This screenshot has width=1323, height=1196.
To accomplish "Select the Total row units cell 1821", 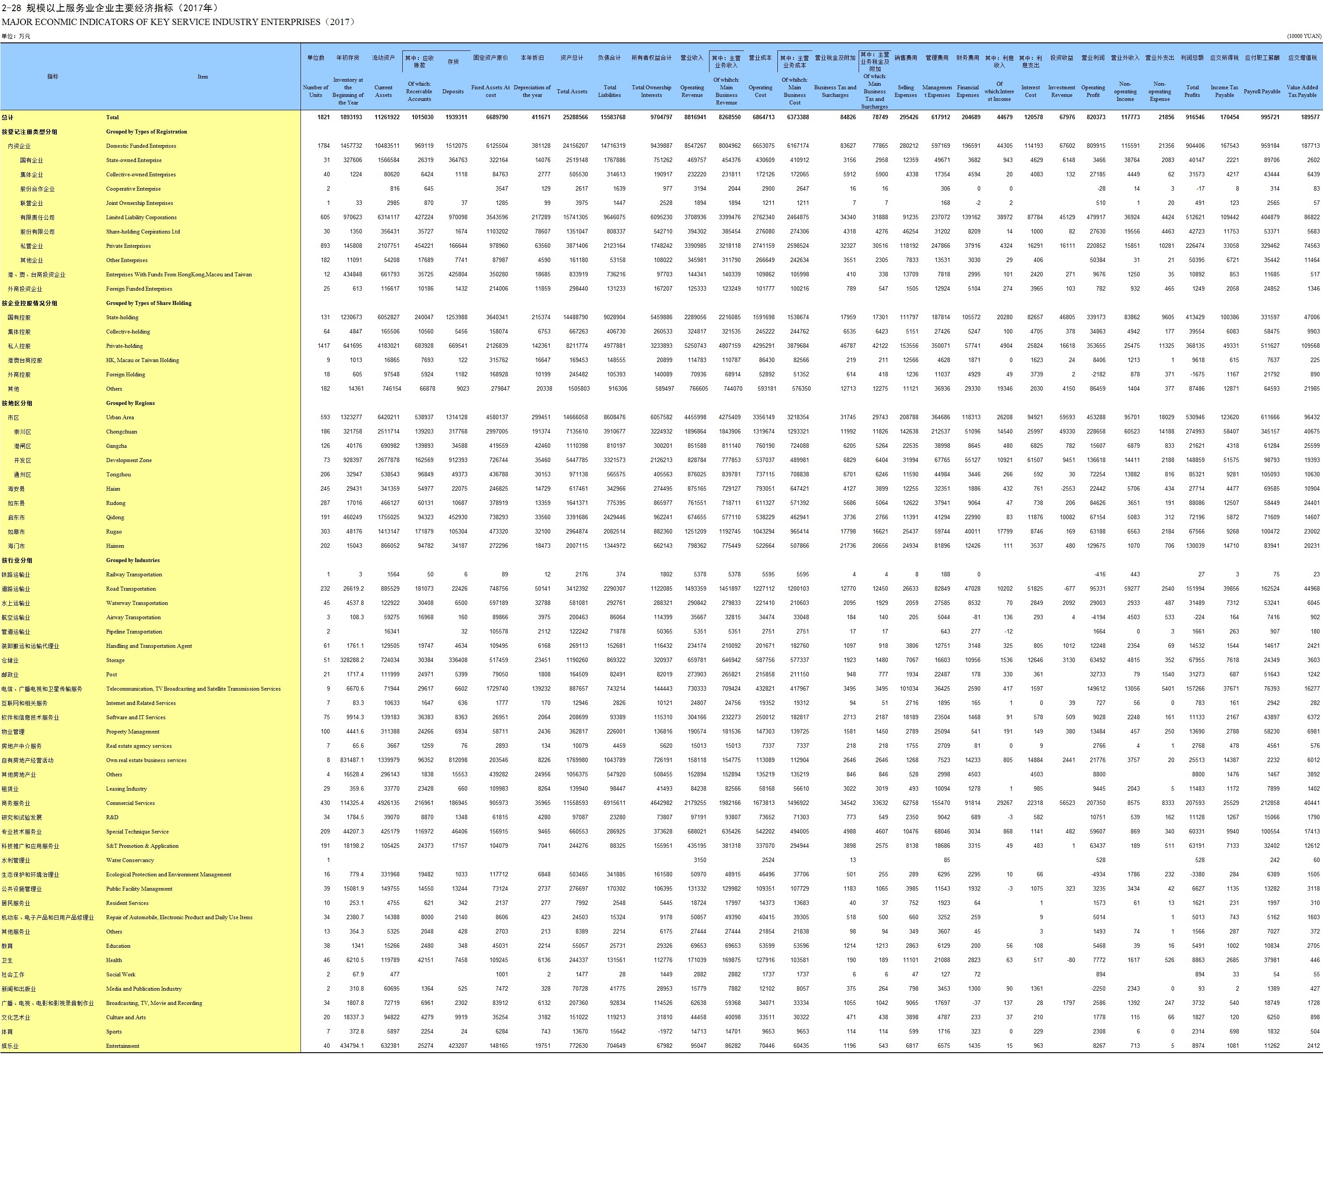I will tap(323, 117).
